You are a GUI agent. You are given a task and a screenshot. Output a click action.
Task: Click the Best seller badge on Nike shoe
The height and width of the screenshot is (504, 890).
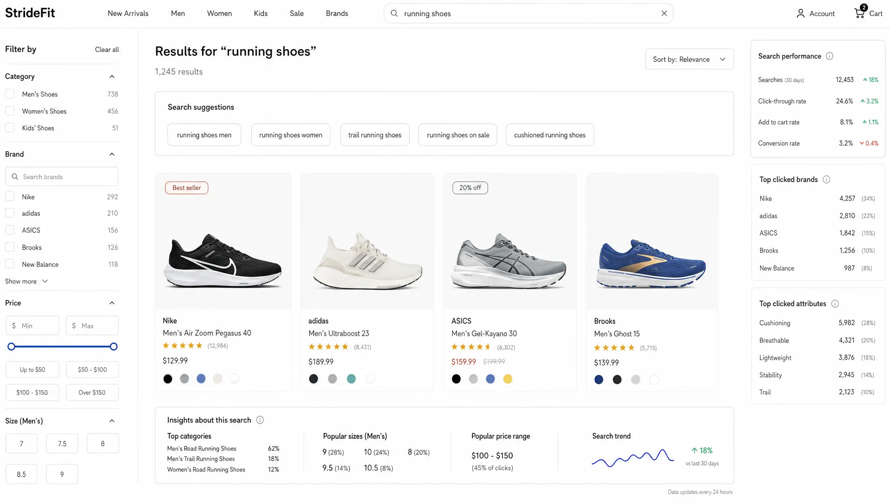tap(187, 188)
